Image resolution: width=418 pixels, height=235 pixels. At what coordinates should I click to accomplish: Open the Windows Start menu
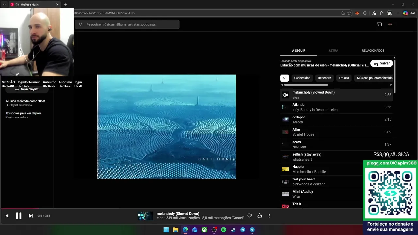166,230
